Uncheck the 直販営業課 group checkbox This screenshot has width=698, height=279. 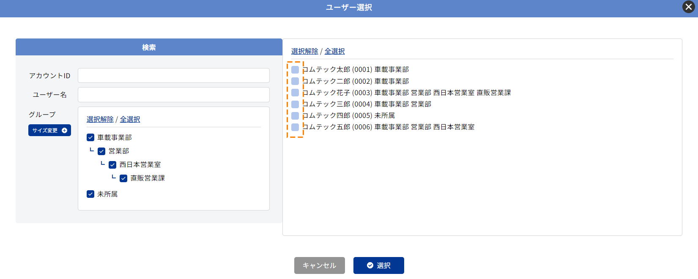click(123, 178)
